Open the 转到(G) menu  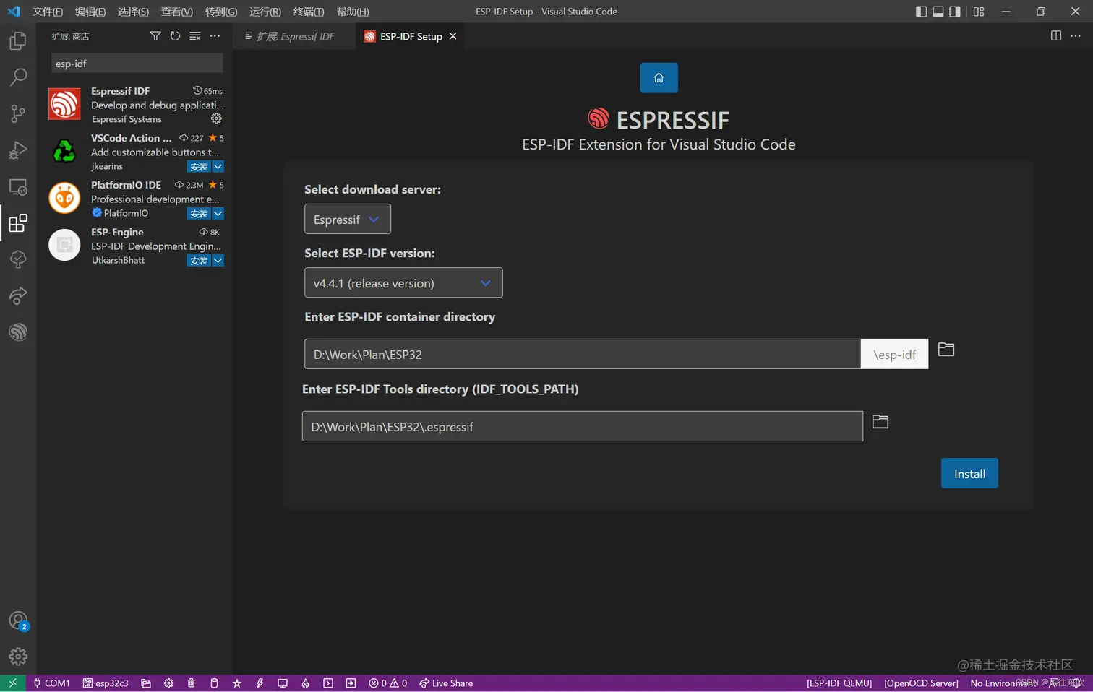click(x=221, y=12)
